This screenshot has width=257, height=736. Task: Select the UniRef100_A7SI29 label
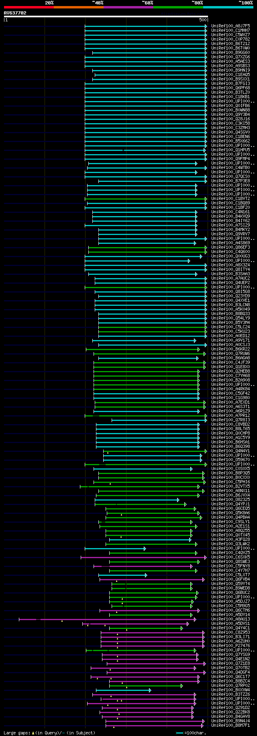point(230,225)
